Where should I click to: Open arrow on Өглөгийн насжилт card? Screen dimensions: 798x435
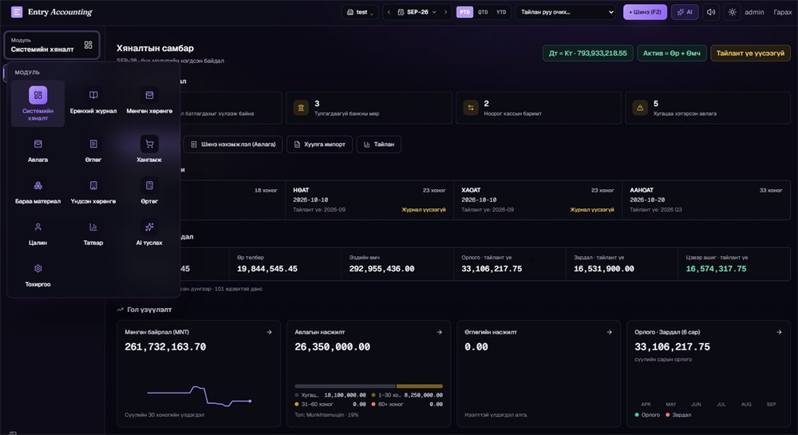click(x=609, y=332)
